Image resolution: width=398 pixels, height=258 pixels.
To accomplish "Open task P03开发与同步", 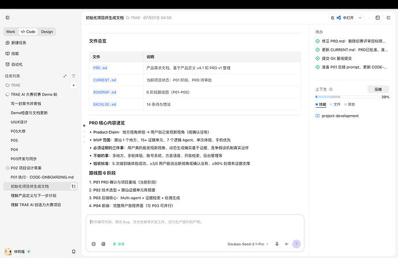I will [24, 158].
